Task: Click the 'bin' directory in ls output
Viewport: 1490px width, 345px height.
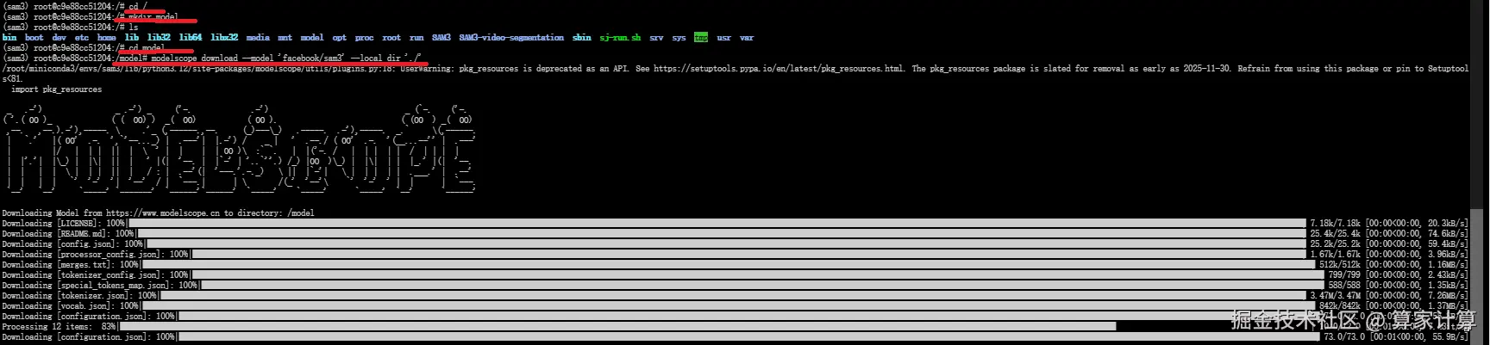Action: click(9, 38)
